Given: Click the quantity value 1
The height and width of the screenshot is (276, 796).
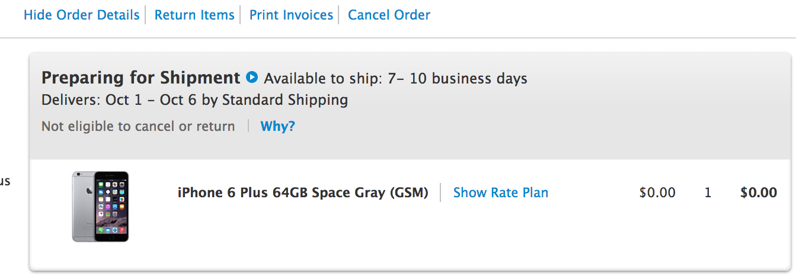Looking at the screenshot, I should [708, 192].
